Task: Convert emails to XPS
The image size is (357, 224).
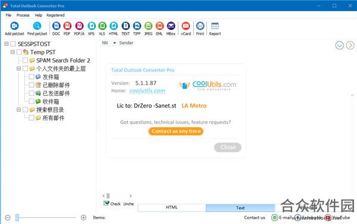Action: coord(91,26)
